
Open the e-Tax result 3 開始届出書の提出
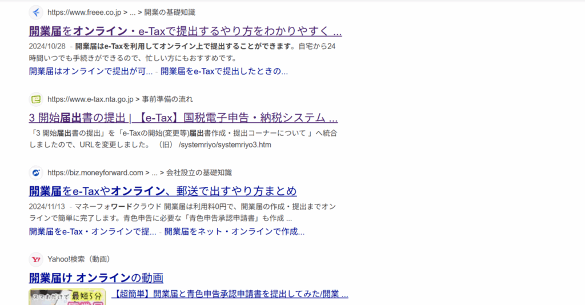[x=183, y=118]
